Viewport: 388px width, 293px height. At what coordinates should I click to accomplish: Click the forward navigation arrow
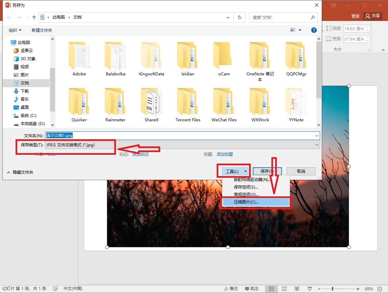pos(19,17)
